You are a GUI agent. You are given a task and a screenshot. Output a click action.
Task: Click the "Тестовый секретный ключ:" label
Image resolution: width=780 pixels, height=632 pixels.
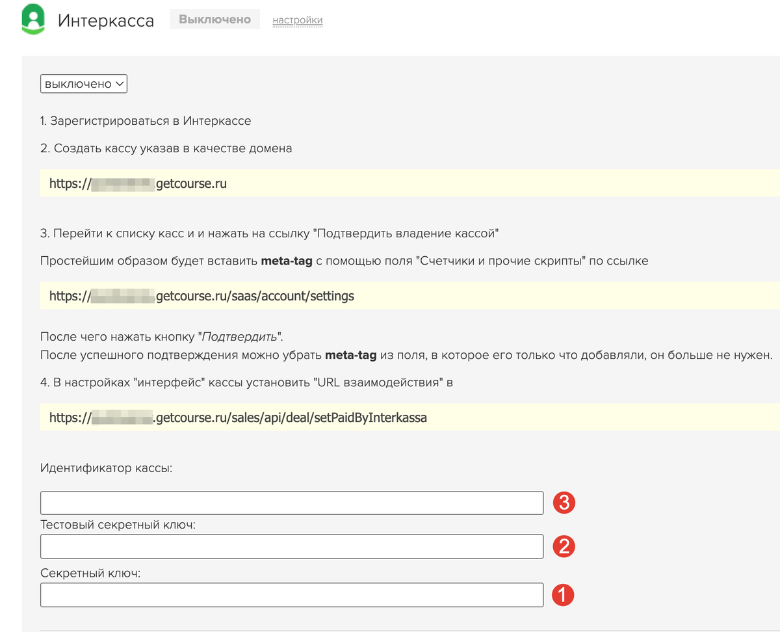click(118, 524)
